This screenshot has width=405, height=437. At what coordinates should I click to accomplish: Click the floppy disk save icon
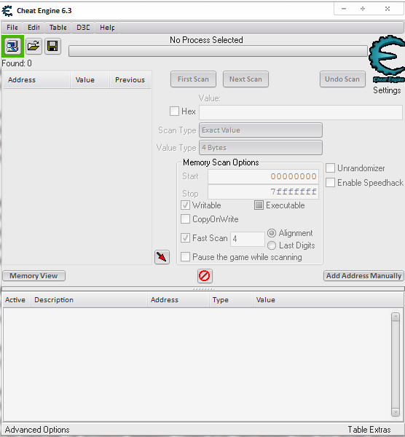click(x=52, y=47)
